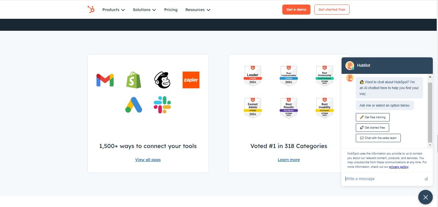Image resolution: width=438 pixels, height=207 pixels.
Task: Open the Pricing page
Action: (171, 10)
